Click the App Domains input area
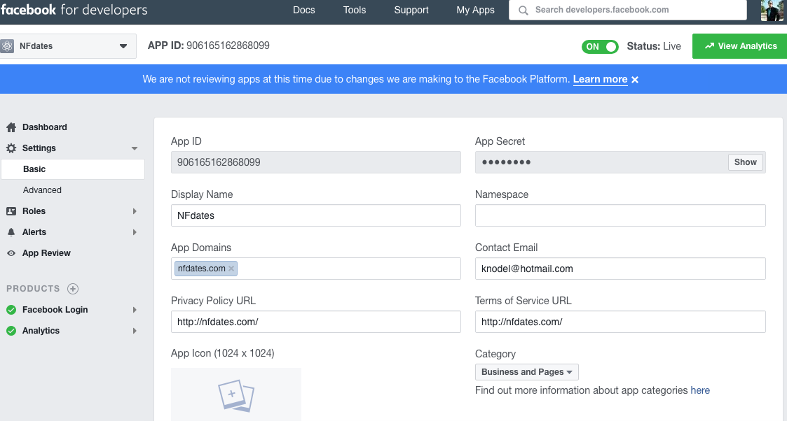This screenshot has width=787, height=421. 315,269
